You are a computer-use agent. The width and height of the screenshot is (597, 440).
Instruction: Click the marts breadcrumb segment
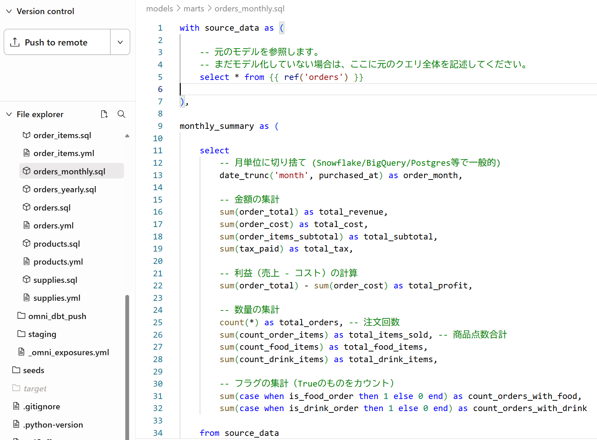pyautogui.click(x=194, y=9)
